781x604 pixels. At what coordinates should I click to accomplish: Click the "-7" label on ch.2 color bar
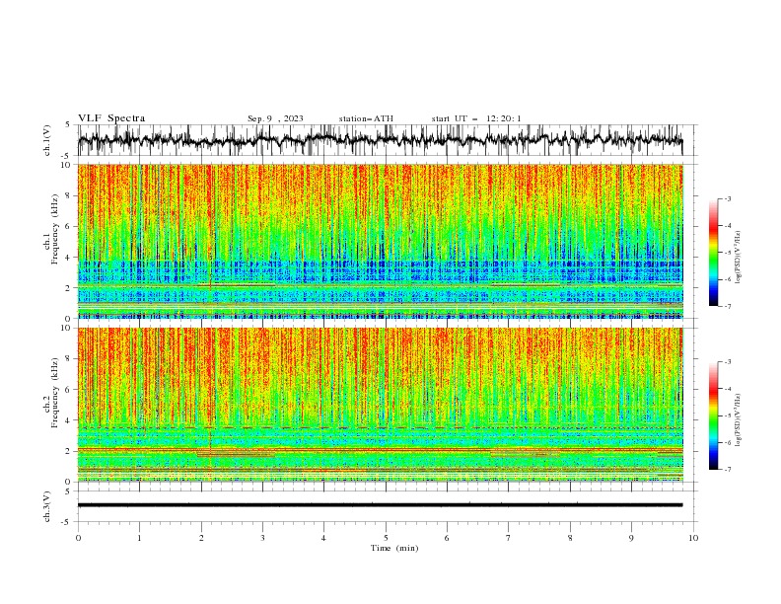727,469
